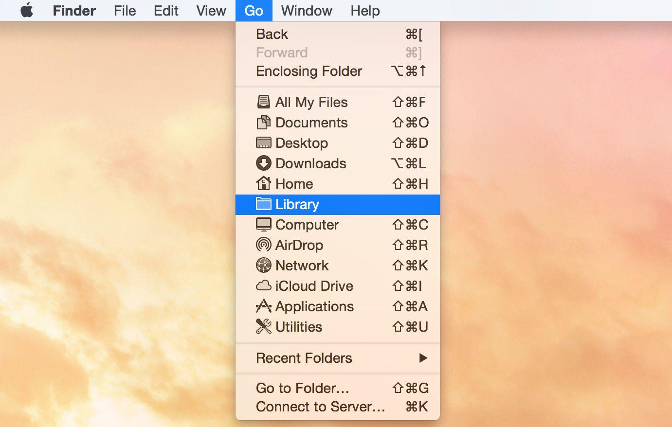Screen dimensions: 672x427
Task: Select the Recent Folders entry
Action: pos(338,358)
